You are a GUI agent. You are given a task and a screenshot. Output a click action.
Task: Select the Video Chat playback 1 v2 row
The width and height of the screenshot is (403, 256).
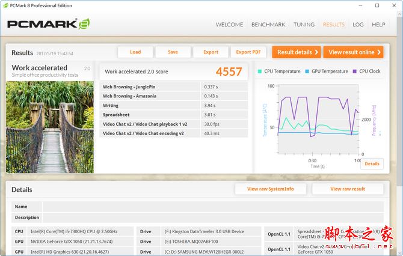[174, 124]
